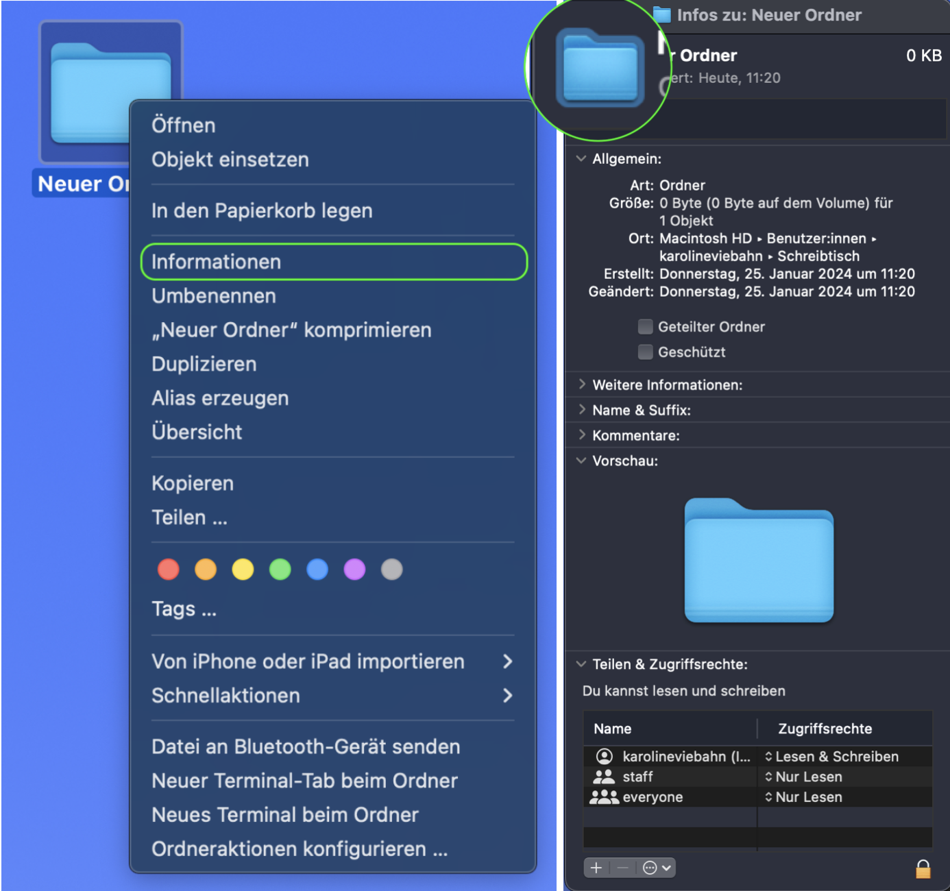This screenshot has width=950, height=891.
Task: Click the everyone group icon
Action: click(604, 796)
